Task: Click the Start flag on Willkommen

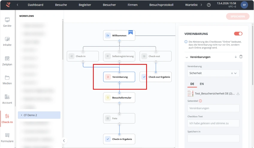Action: pos(131,32)
